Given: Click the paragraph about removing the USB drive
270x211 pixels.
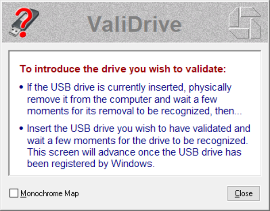Looking at the screenshot, I should (x=134, y=99).
